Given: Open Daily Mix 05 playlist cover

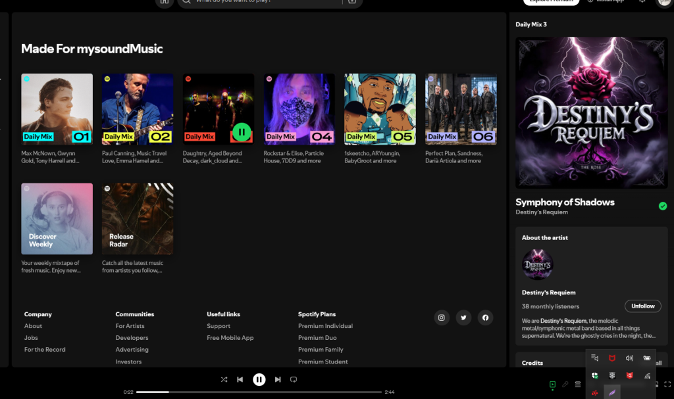Looking at the screenshot, I should coord(380,109).
